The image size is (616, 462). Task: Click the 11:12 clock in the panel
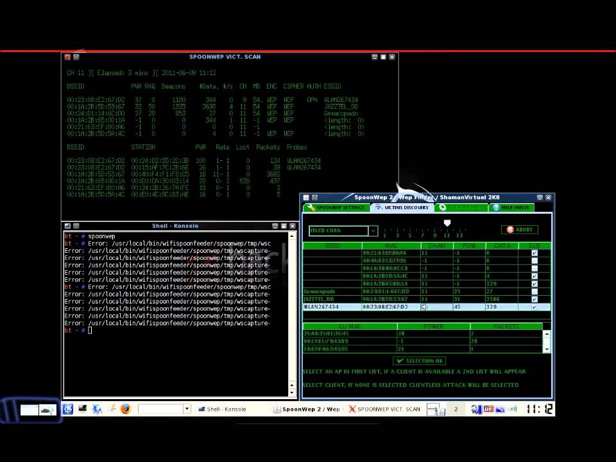pyautogui.click(x=540, y=409)
